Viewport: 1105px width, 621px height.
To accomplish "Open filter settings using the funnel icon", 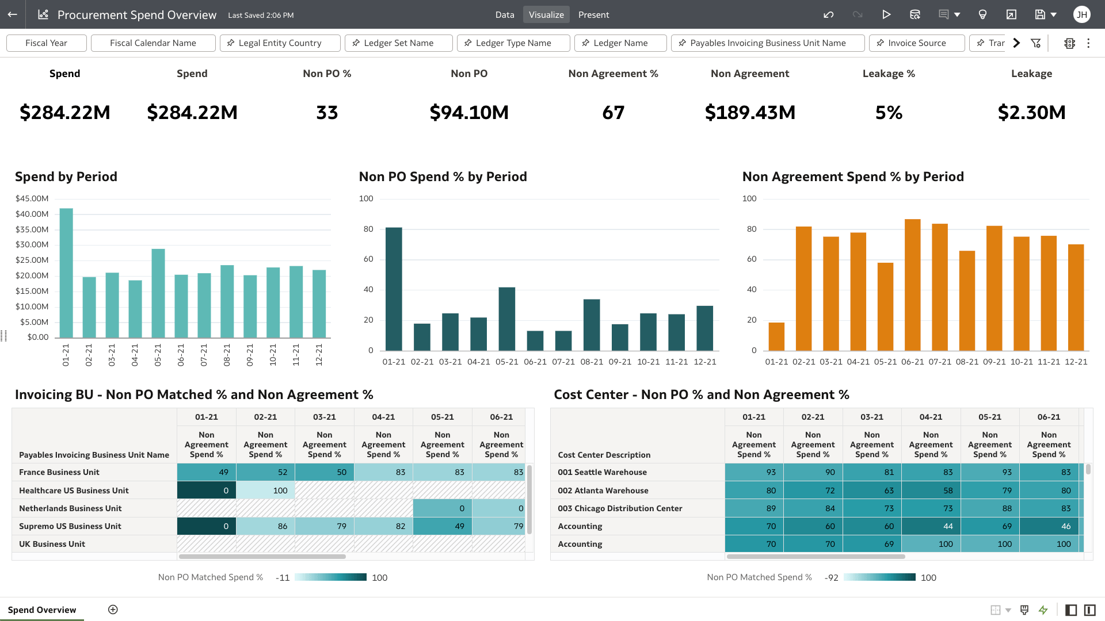I will point(1037,43).
